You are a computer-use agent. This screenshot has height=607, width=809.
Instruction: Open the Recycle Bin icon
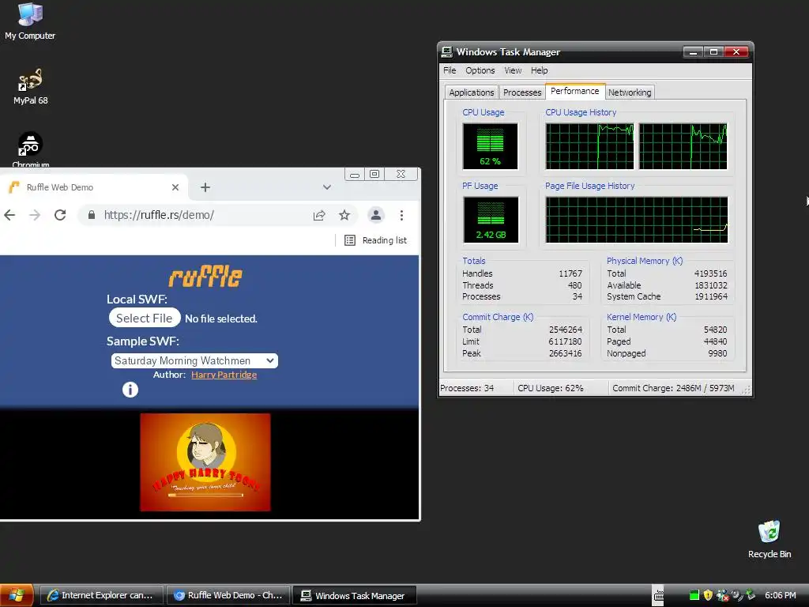[x=769, y=539]
